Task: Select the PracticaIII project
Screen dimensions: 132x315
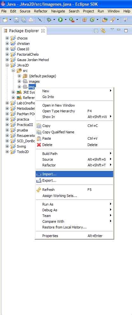Action: click(x=25, y=124)
